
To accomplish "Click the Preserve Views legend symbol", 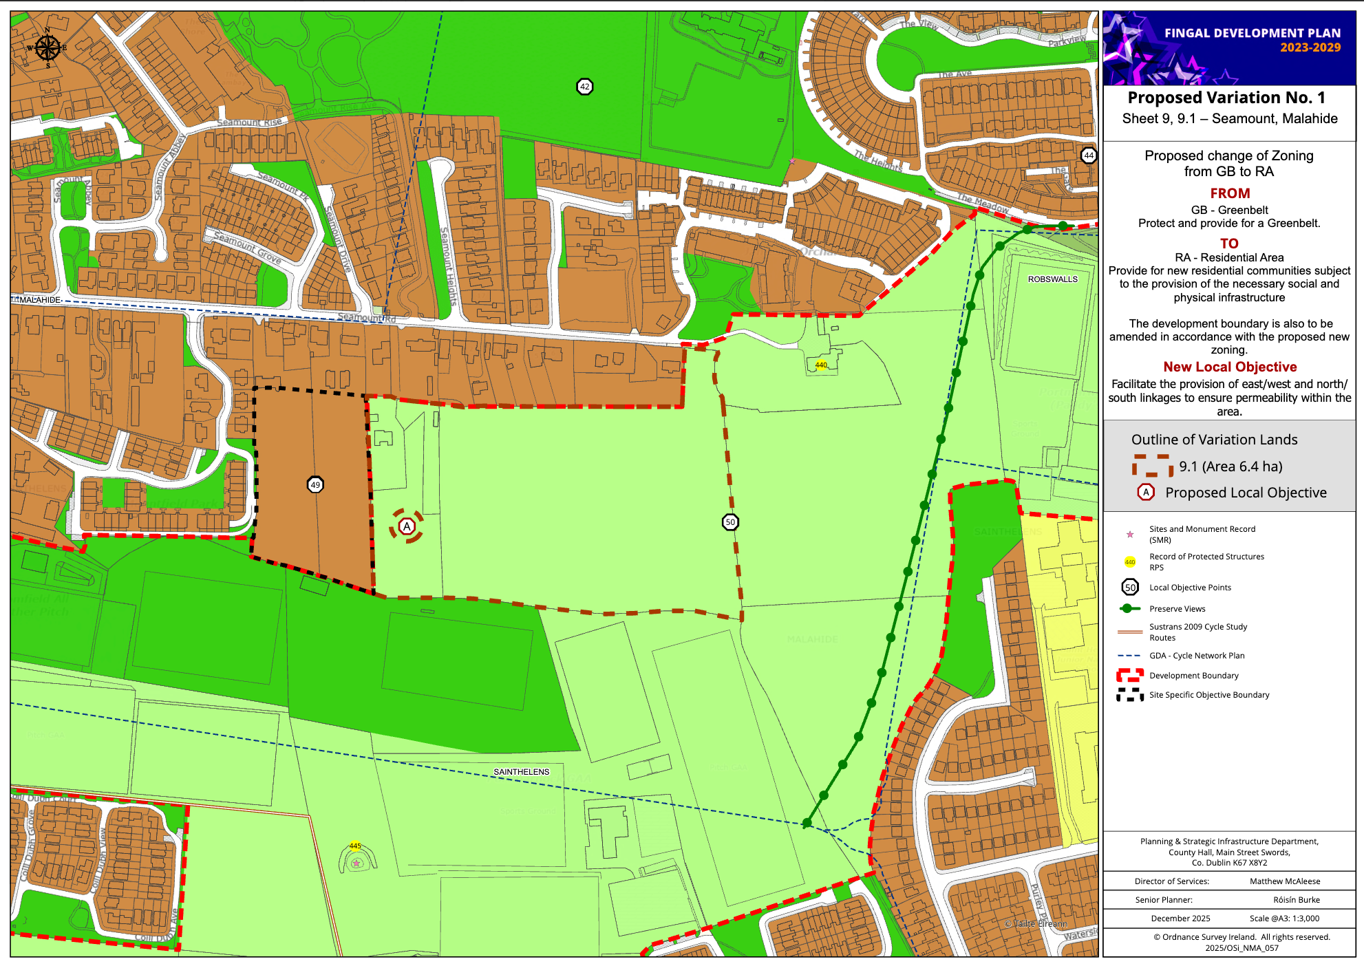I will pos(1129,608).
